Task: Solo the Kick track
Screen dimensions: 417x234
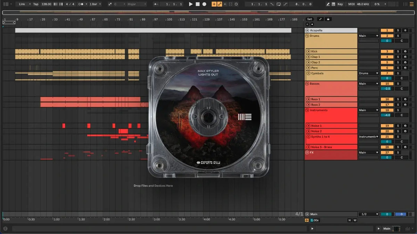Action: pos(398,51)
